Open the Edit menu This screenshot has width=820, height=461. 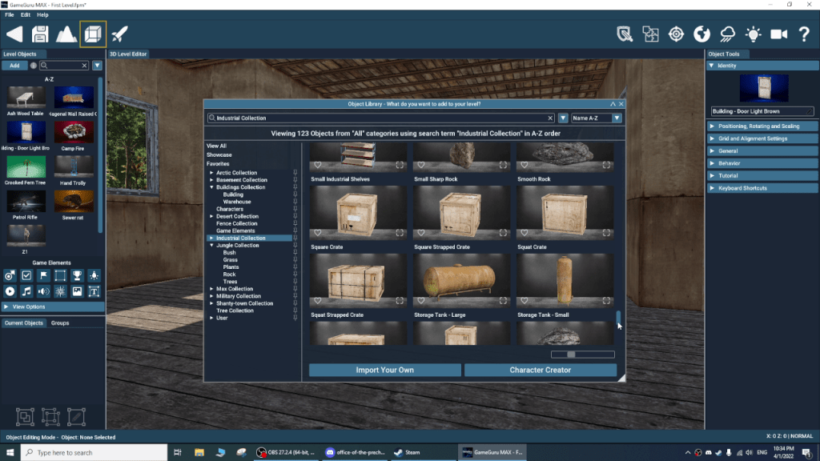(26, 14)
